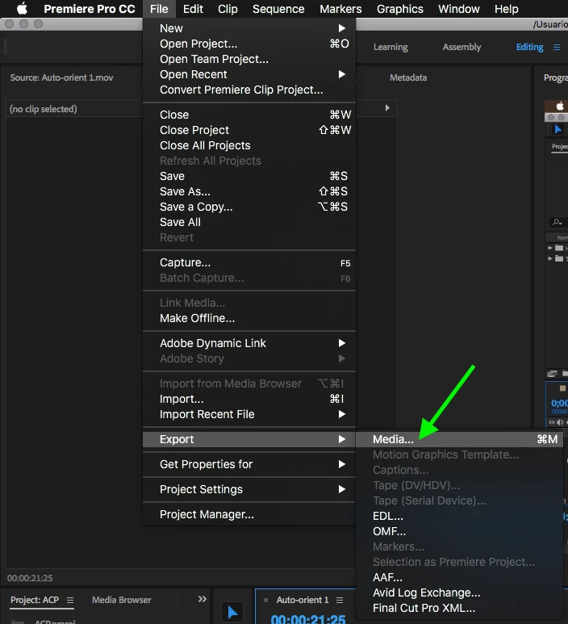Click the timeline timecode 00:00:21:25
Viewport: 568px width, 624px height.
(308, 619)
